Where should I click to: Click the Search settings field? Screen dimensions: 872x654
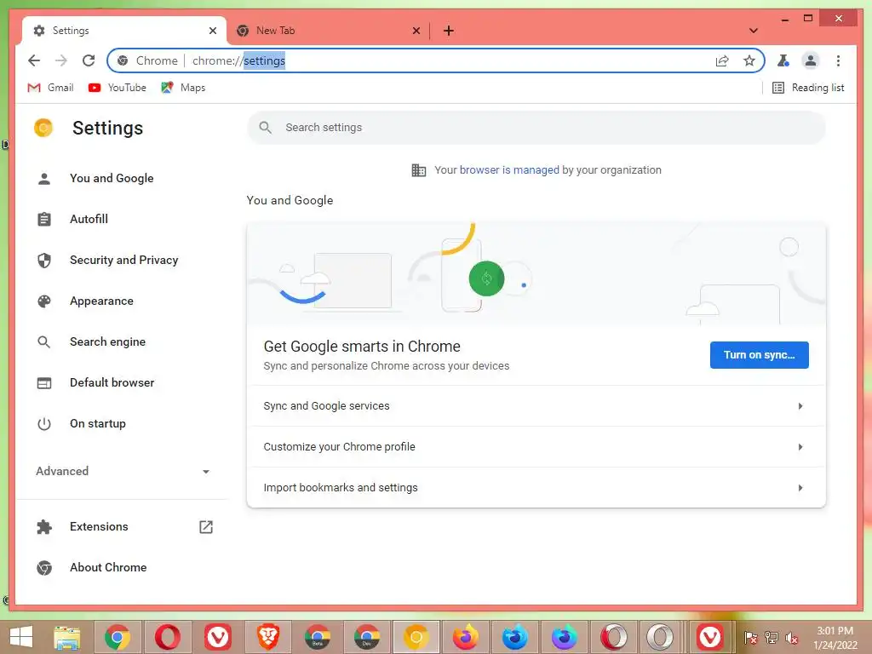(x=536, y=128)
